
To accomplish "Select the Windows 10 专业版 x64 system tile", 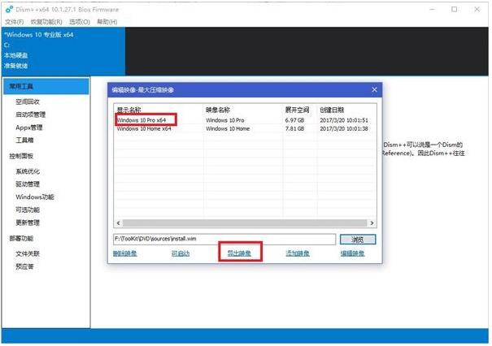I will (x=63, y=51).
